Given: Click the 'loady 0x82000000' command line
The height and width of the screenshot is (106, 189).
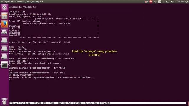Looking at the screenshot, I should click(21, 75).
